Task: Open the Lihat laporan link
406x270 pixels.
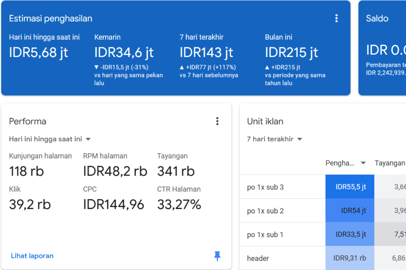Action: pos(32,256)
